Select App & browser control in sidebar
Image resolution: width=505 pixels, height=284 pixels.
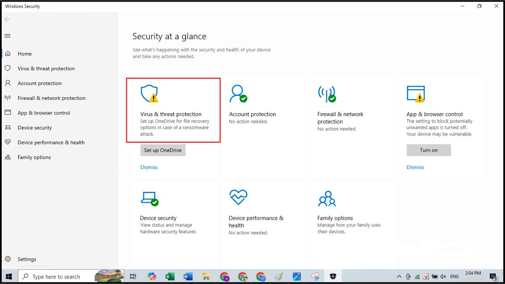coord(44,113)
